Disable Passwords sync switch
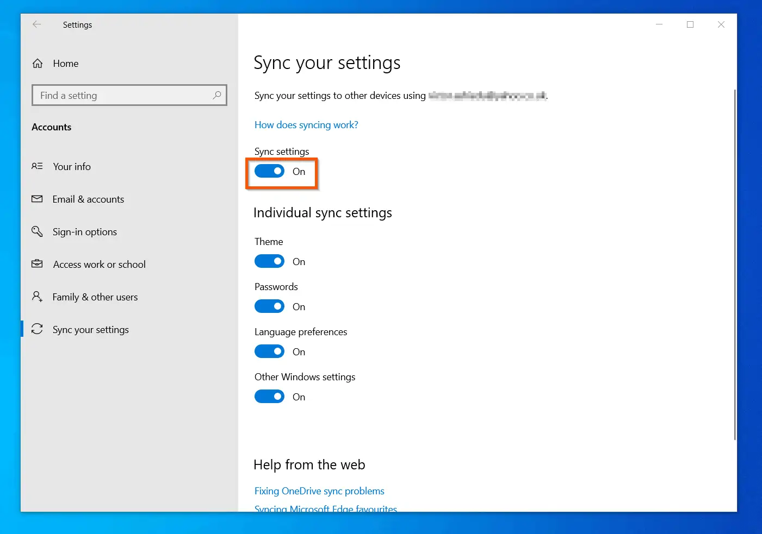Screen dimensions: 762x534 [x=269, y=306]
